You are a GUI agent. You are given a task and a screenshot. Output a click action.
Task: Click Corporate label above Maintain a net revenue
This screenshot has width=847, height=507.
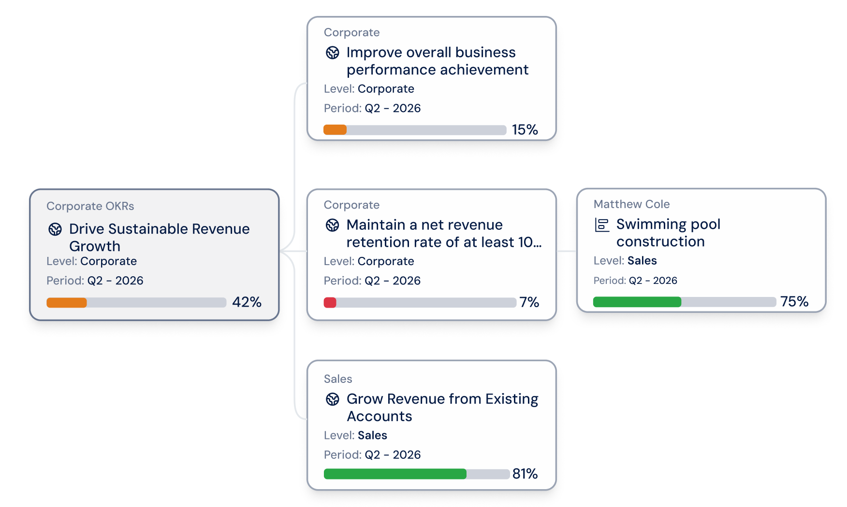click(351, 205)
